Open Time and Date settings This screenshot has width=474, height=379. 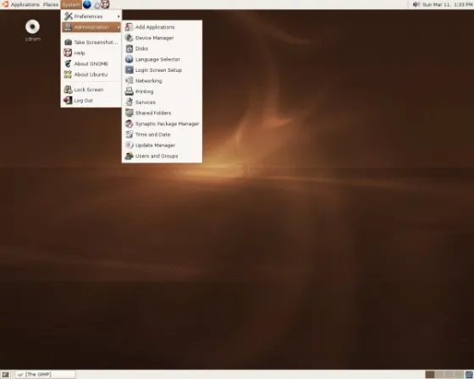[x=162, y=135]
